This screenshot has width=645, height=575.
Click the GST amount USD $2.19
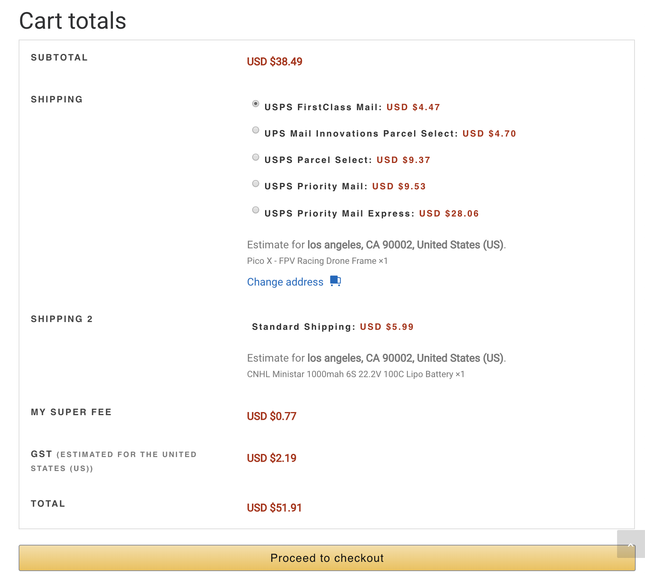(x=271, y=458)
